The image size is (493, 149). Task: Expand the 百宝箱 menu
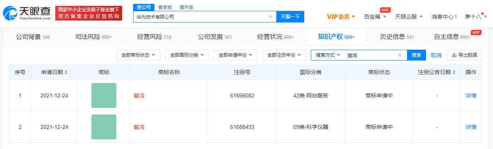[x=375, y=17]
